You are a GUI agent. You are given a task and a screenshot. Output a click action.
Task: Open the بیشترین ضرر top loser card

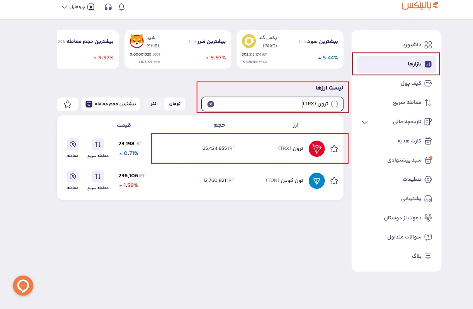178,49
